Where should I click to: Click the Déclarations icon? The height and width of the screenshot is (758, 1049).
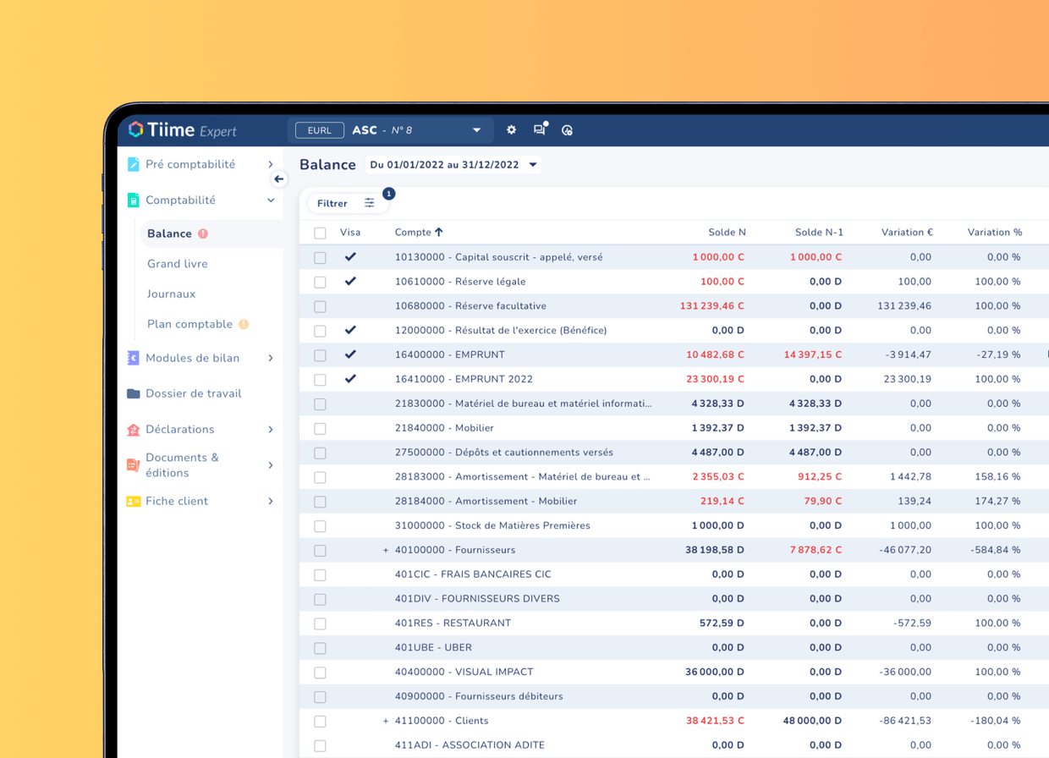tap(132, 429)
